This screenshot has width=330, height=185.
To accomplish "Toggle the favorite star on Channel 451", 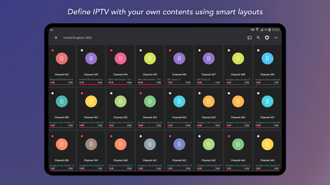I will (82, 93).
